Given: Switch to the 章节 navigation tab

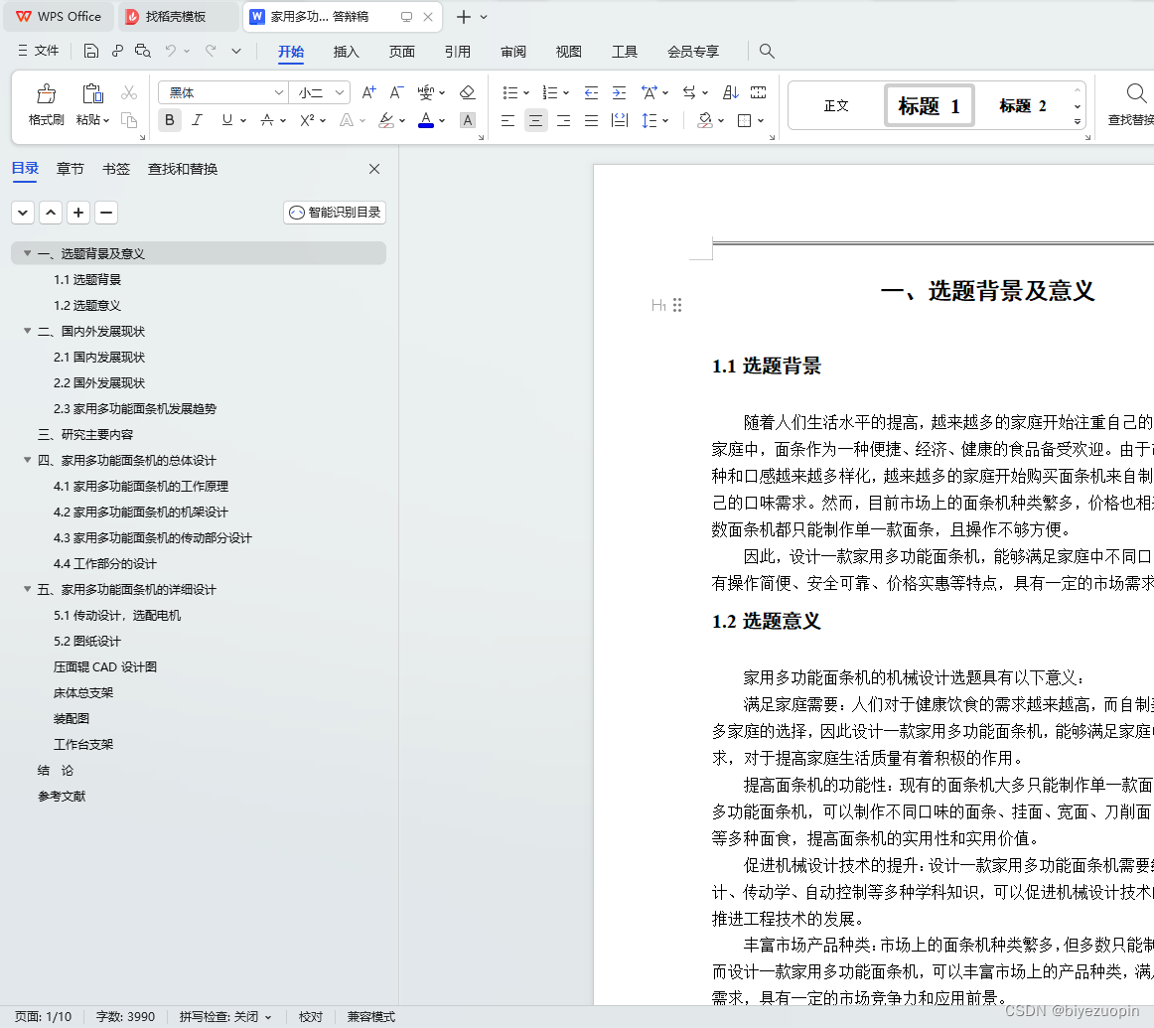Looking at the screenshot, I should 70,169.
